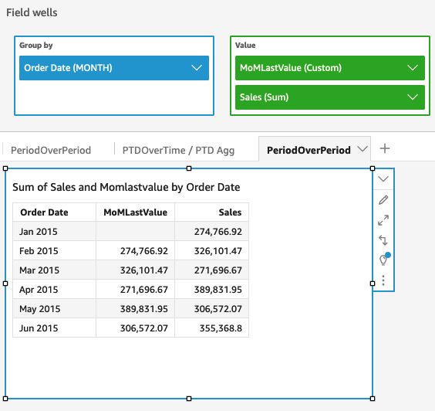435x411 pixels.
Task: Add a new sheet with plus icon
Action: (x=385, y=148)
